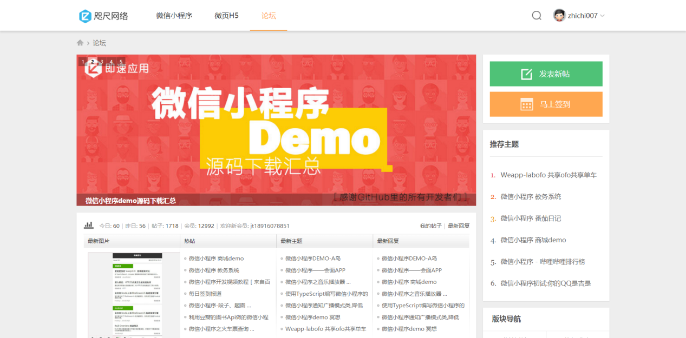Jump to banner slide 5

(121, 62)
